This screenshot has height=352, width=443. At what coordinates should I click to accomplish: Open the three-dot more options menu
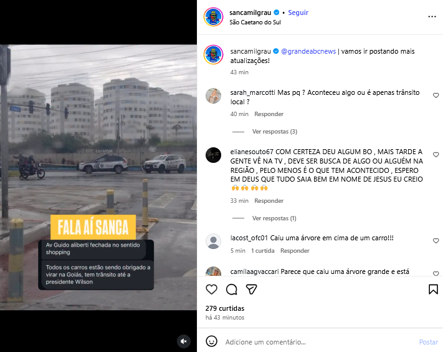point(432,17)
